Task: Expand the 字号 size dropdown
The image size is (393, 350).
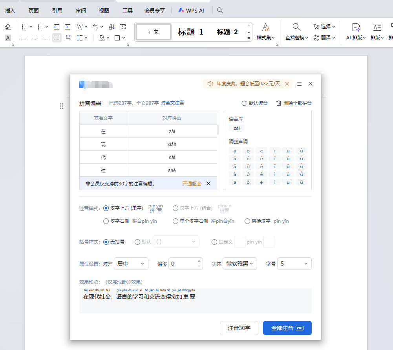Action: click(294, 264)
